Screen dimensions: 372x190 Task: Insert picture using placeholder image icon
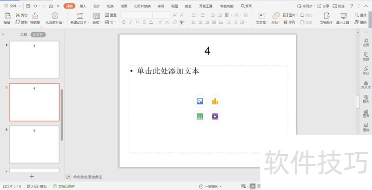click(200, 101)
